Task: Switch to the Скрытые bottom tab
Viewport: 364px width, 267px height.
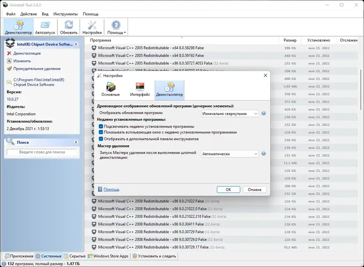Action: point(75,256)
